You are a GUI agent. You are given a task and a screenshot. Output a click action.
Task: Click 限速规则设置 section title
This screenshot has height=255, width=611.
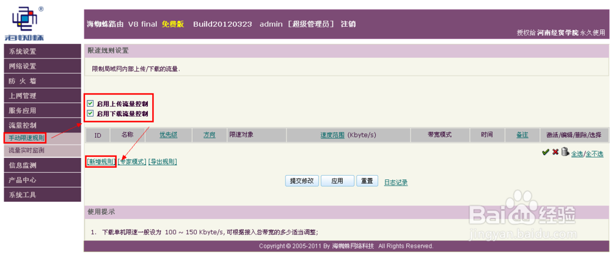108,50
